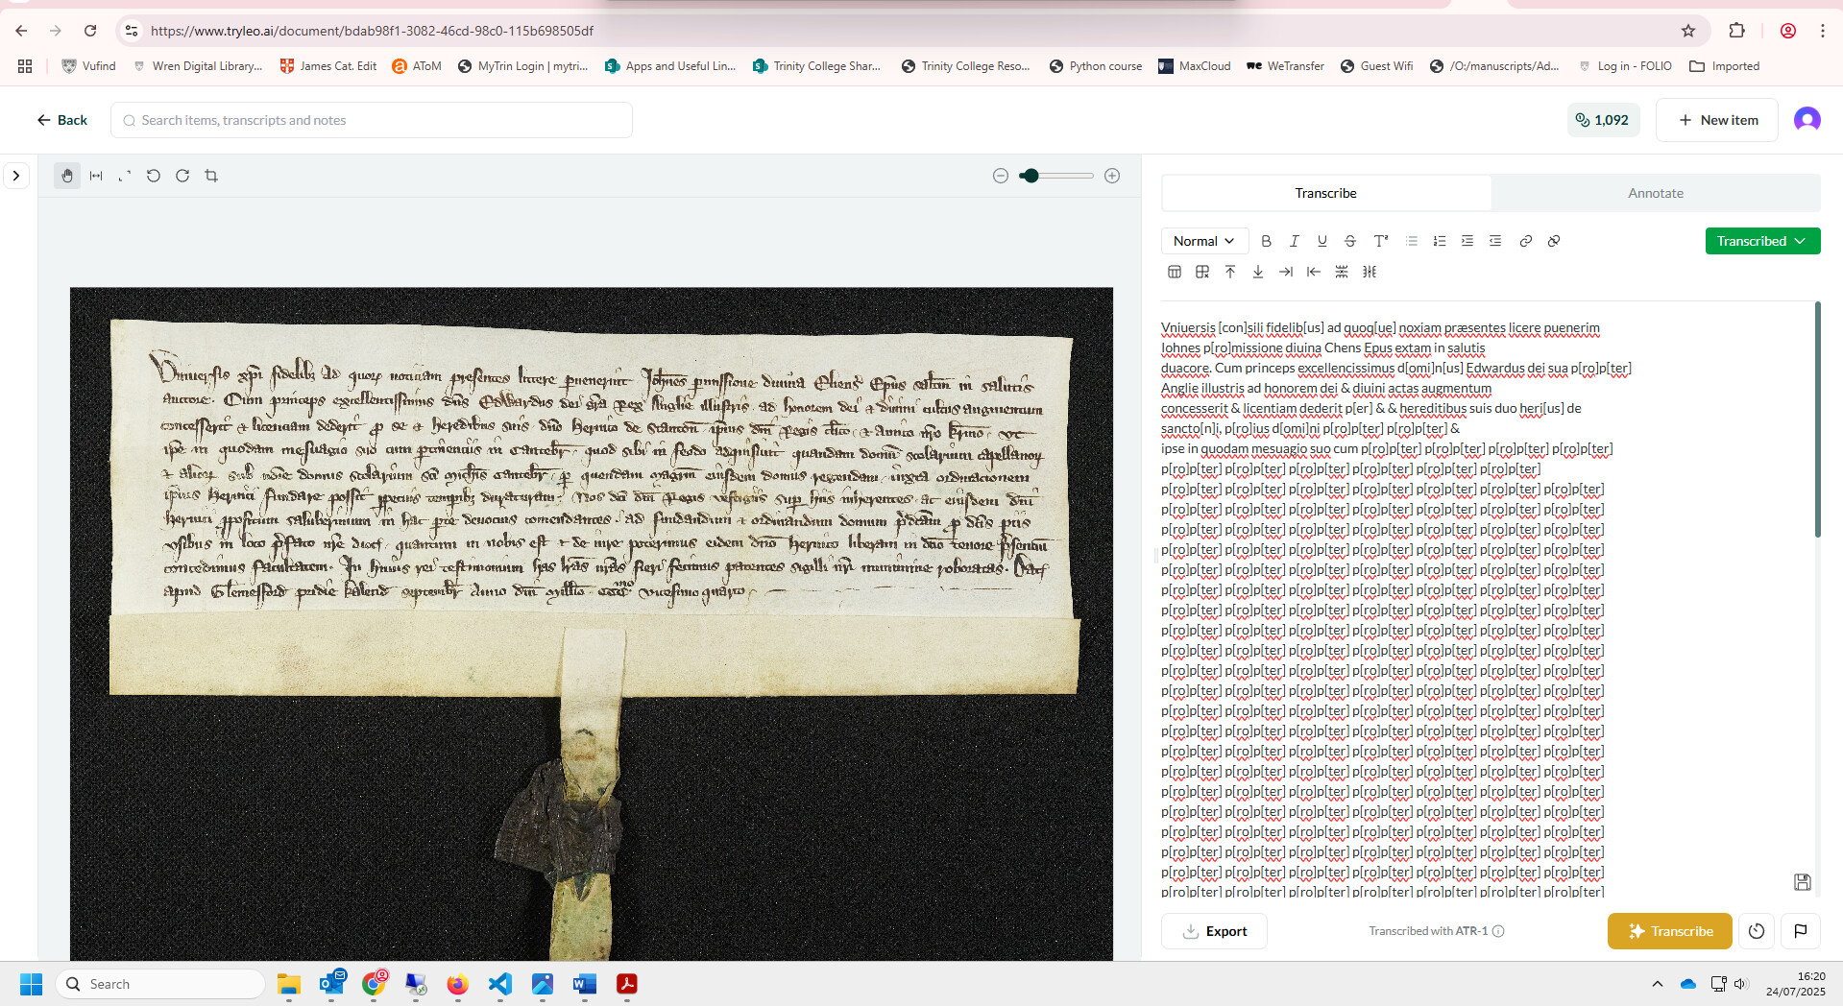Image resolution: width=1843 pixels, height=1006 pixels.
Task: Toggle italic formatting
Action: pos(1294,241)
